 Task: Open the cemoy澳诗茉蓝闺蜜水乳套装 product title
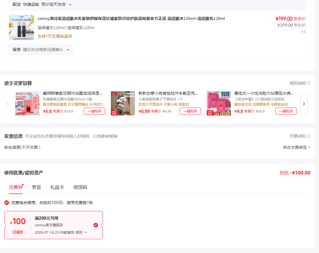pyautogui.click(x=131, y=18)
